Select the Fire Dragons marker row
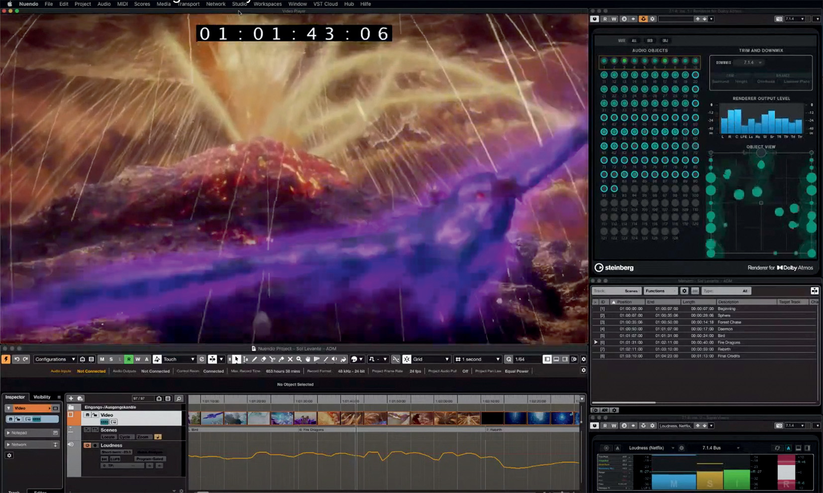Screen dimensions: 823x493 tap(728, 342)
